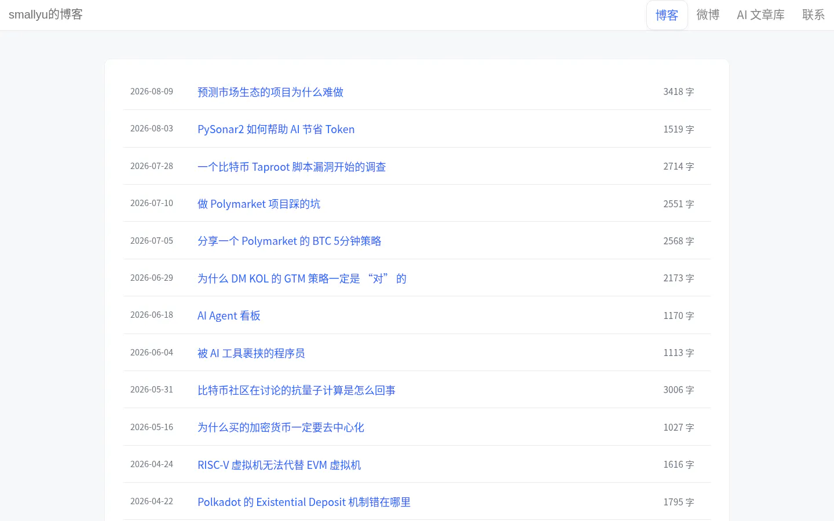Go to the 联系 nav item
Image resolution: width=834 pixels, height=521 pixels.
coord(813,15)
